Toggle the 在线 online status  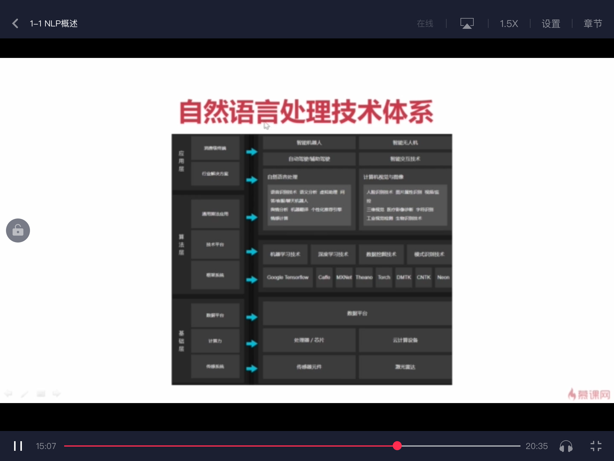pos(425,23)
